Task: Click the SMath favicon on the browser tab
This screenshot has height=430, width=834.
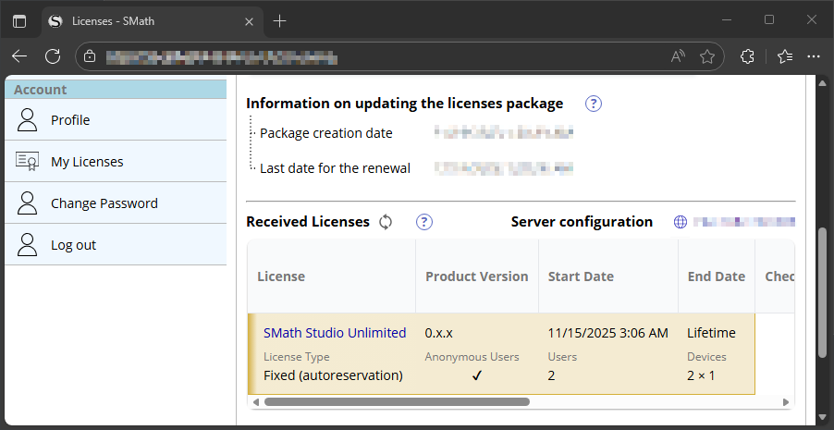Action: [x=55, y=21]
